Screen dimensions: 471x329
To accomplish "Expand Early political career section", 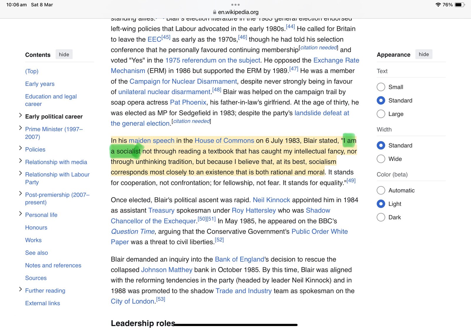I will pyautogui.click(x=20, y=115).
